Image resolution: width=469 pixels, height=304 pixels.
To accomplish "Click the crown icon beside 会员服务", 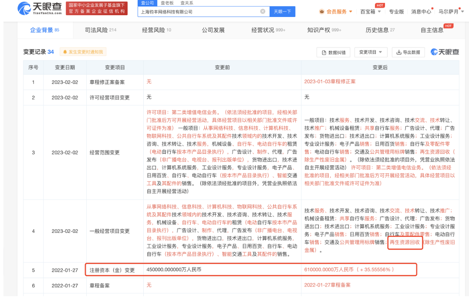I will 322,12.
